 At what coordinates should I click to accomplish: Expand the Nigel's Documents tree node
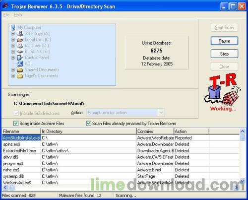tap(13, 76)
